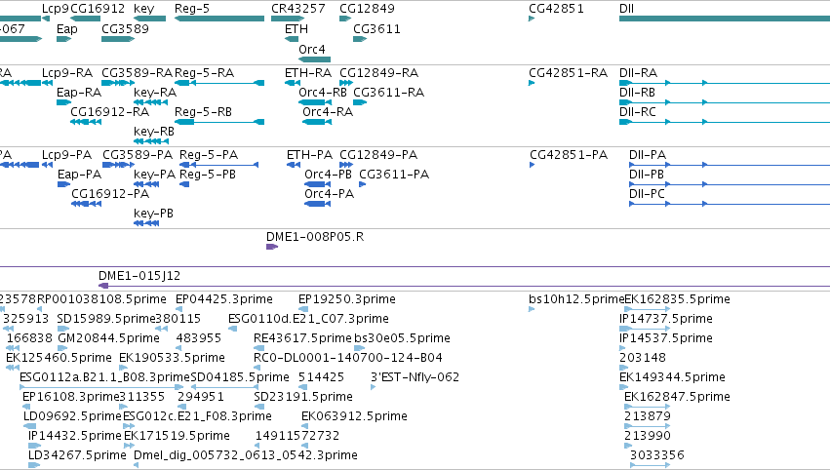The image size is (830, 470).
Task: Open the 'RE43617.5prime' EST label
Action: [302, 338]
